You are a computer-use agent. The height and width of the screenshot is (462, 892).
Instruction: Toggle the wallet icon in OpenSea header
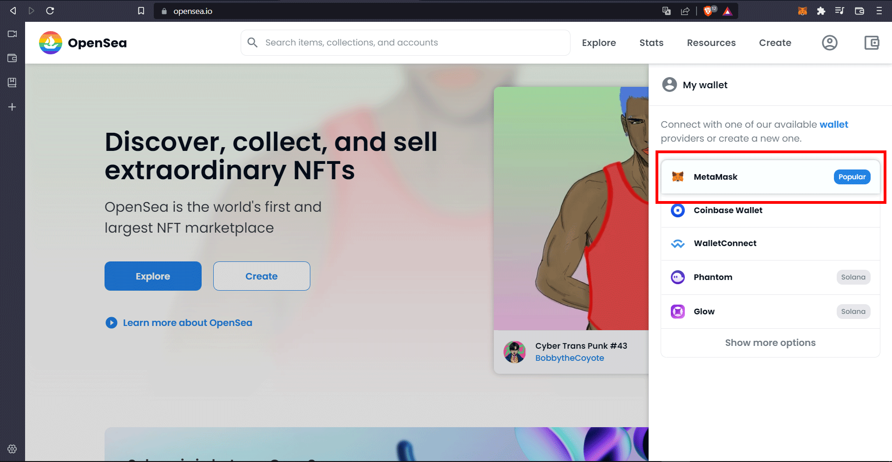click(x=872, y=43)
